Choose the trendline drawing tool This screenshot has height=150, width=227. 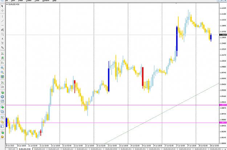[x=2, y=21]
